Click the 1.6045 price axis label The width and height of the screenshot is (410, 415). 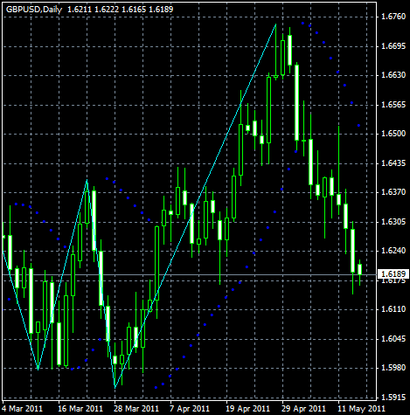coord(393,339)
